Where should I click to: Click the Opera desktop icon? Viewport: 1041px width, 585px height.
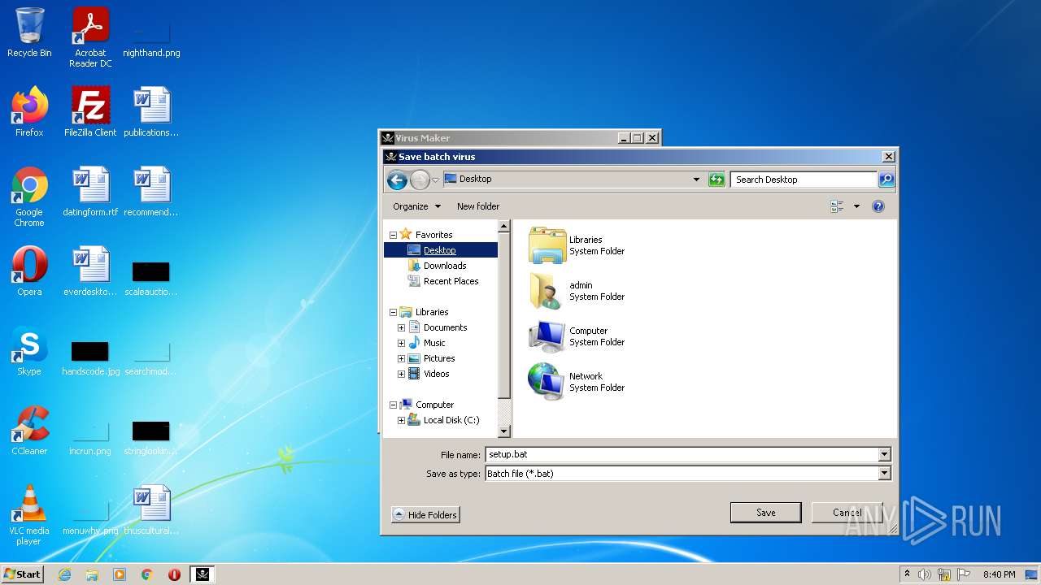coord(29,271)
